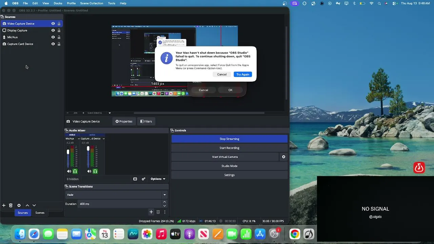Toggle lock on Capture Card Device source
The height and width of the screenshot is (244, 434).
(59, 44)
